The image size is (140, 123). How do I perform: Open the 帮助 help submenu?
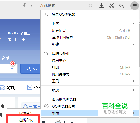90,113
